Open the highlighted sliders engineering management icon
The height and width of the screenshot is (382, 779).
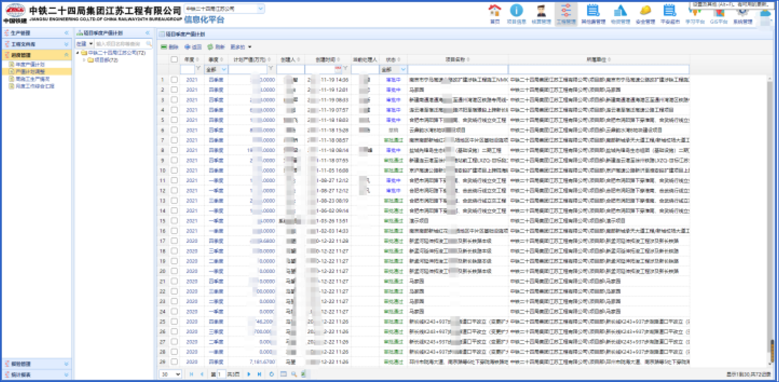566,11
